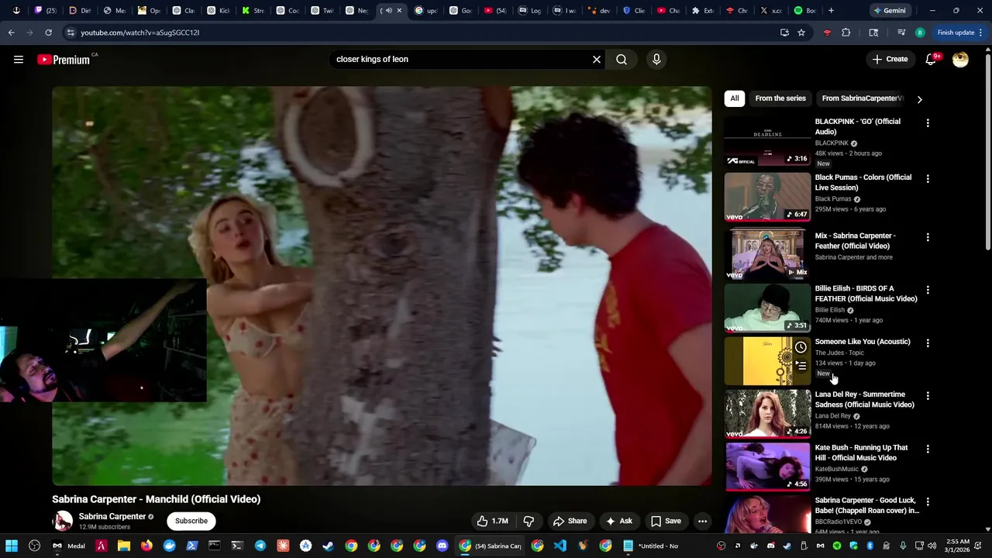Run search using the magnifier icon
This screenshot has width=992, height=558.
(x=622, y=59)
